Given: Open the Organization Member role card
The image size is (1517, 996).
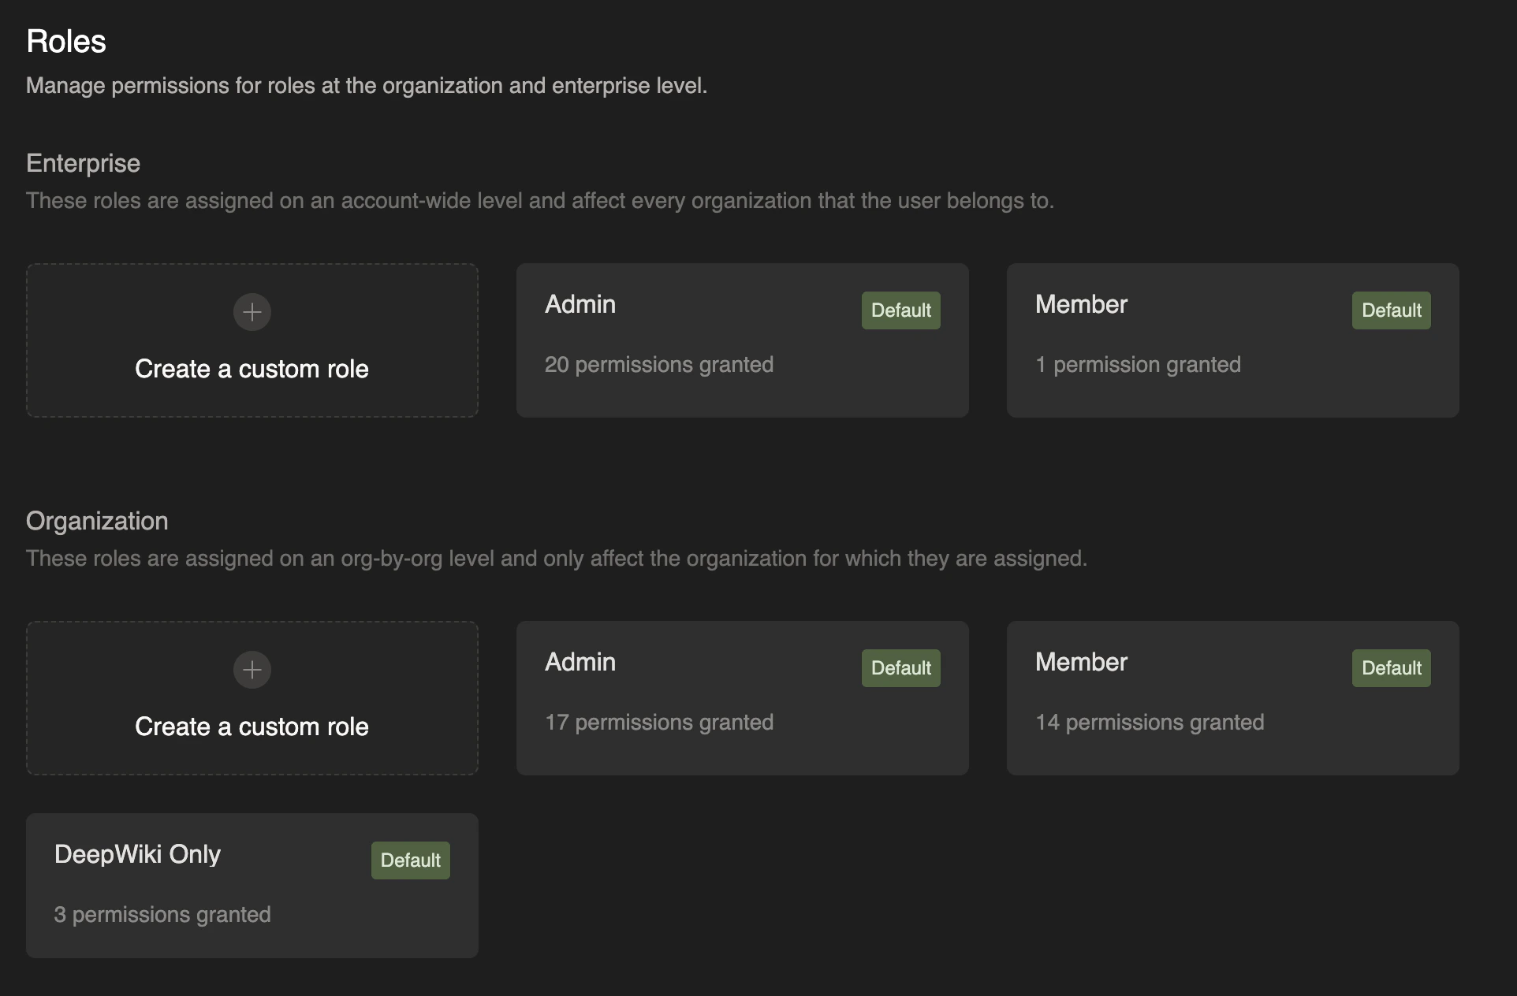Looking at the screenshot, I should pos(1232,698).
